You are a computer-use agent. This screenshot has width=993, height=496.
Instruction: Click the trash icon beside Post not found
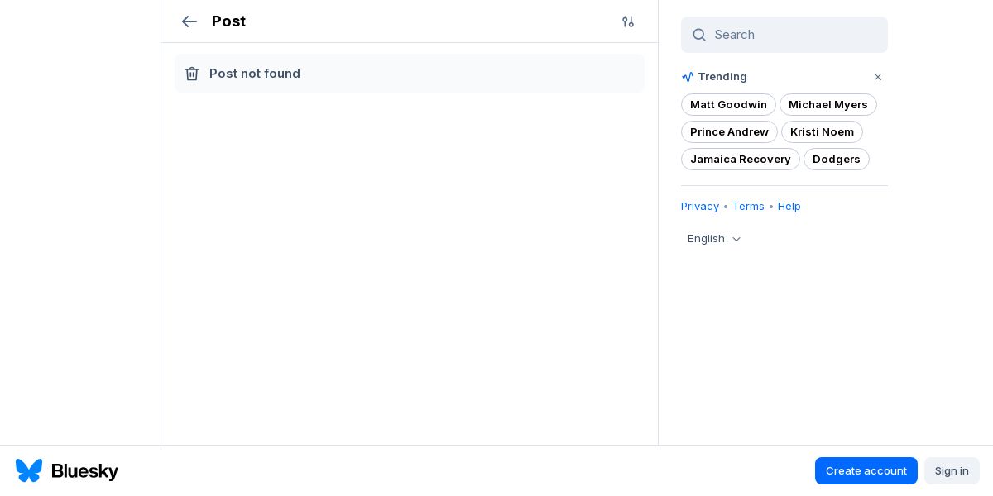(x=192, y=74)
